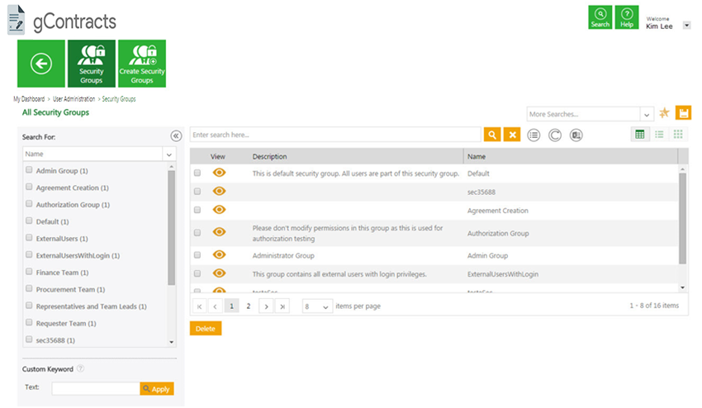Save search using orange floppy icon
The image size is (702, 408).
coord(683,113)
